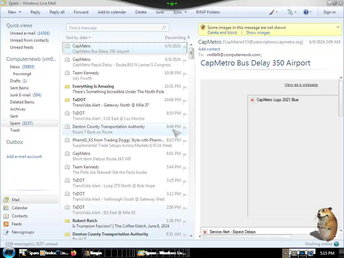Image resolution: width=344 pixels, height=258 pixels.
Task: Expand the Help dropdown arrow
Action: click(x=310, y=12)
